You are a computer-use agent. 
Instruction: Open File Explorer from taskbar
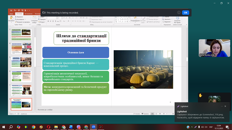(x=56, y=127)
